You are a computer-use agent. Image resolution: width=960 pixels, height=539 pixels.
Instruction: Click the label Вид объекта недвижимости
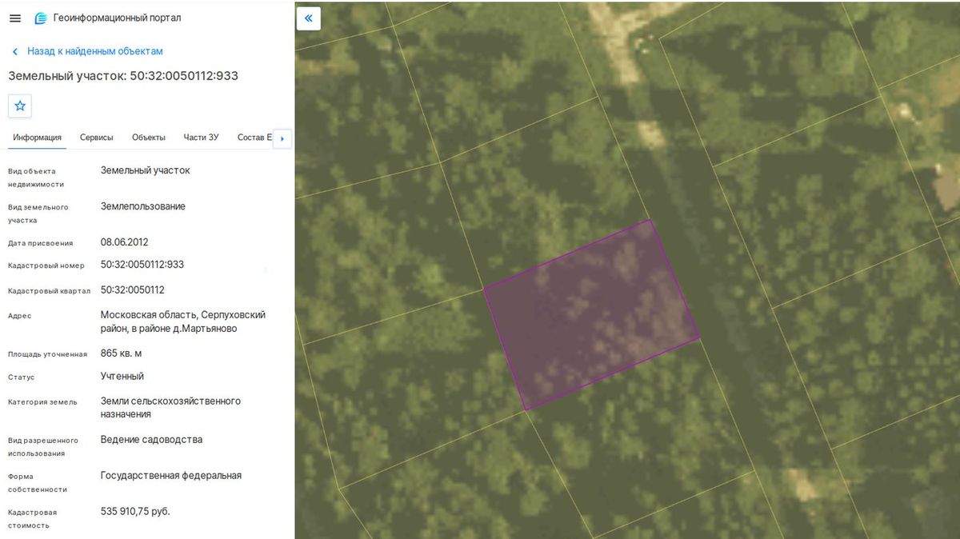(x=36, y=178)
